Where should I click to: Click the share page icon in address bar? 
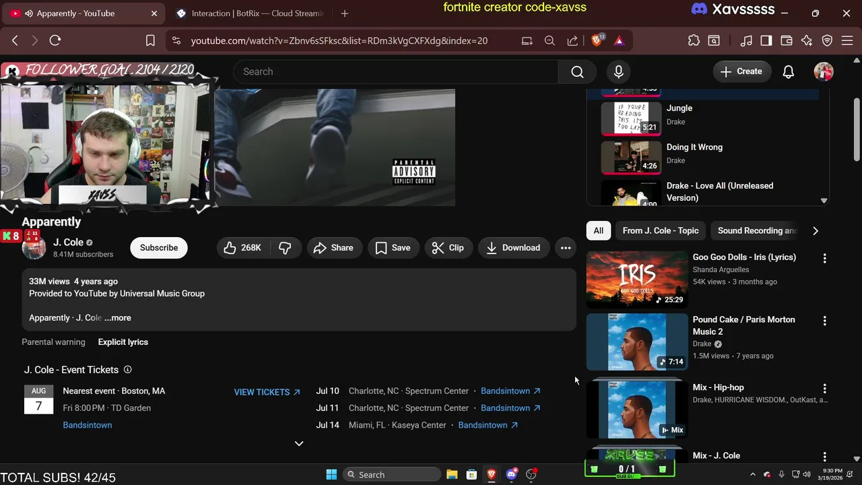[x=572, y=40]
